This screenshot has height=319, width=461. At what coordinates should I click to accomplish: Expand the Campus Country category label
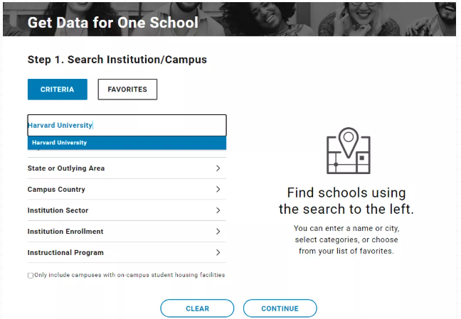pos(56,190)
